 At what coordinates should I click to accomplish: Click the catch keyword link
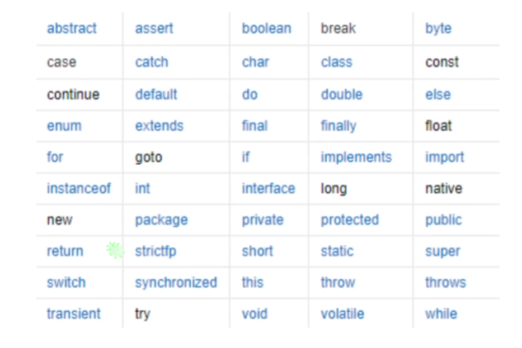(x=152, y=62)
